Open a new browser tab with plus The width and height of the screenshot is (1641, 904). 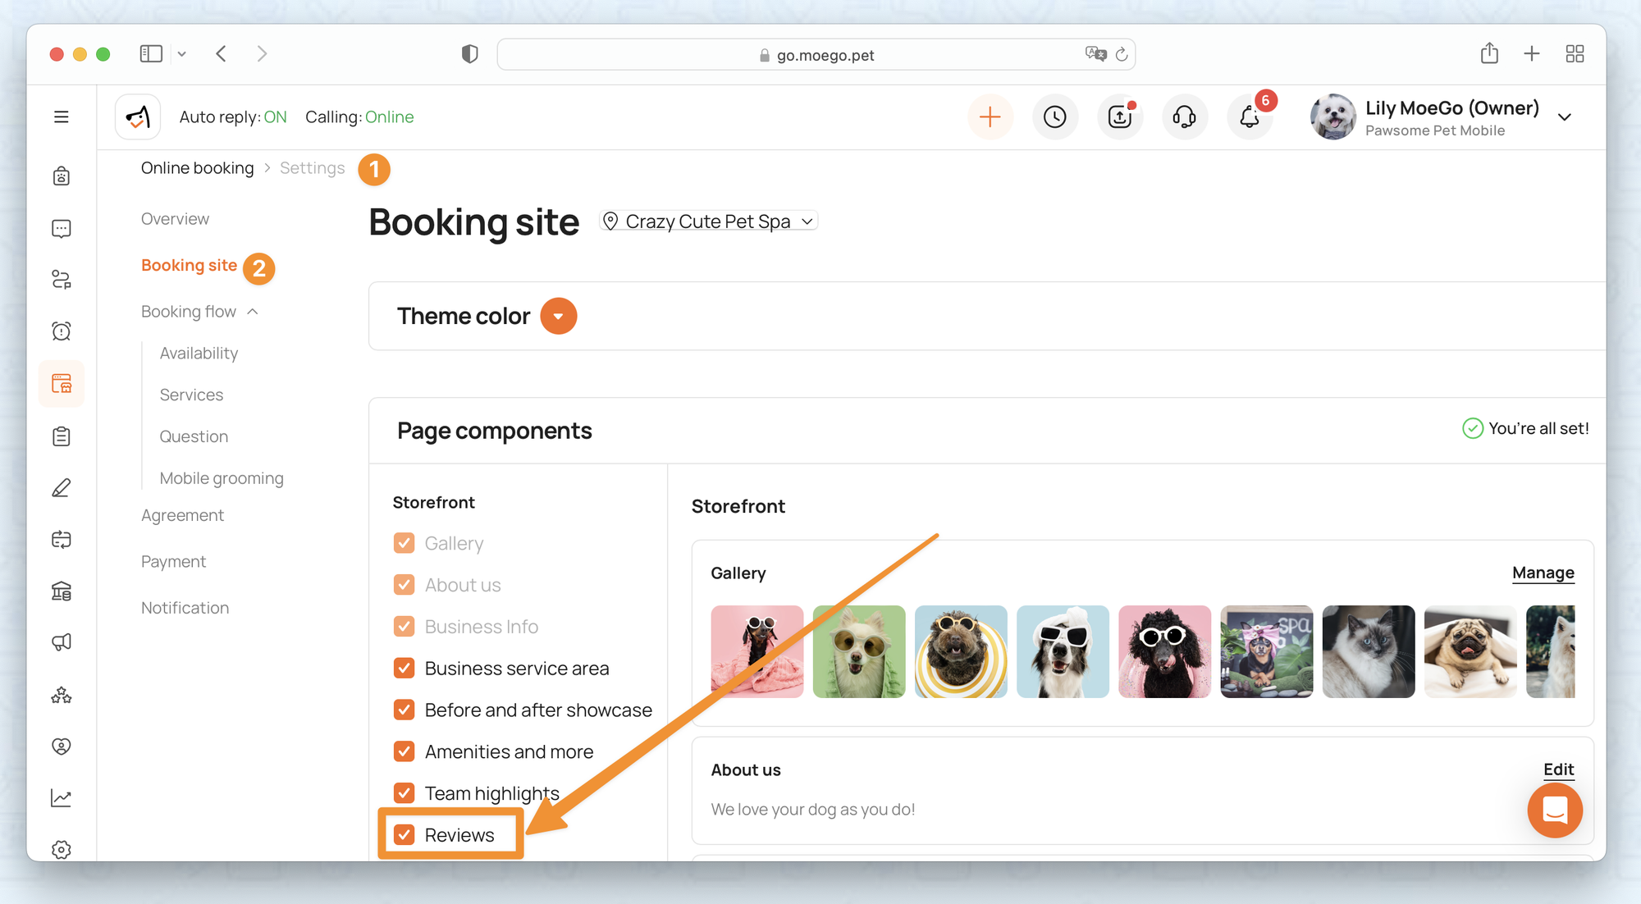click(1532, 53)
